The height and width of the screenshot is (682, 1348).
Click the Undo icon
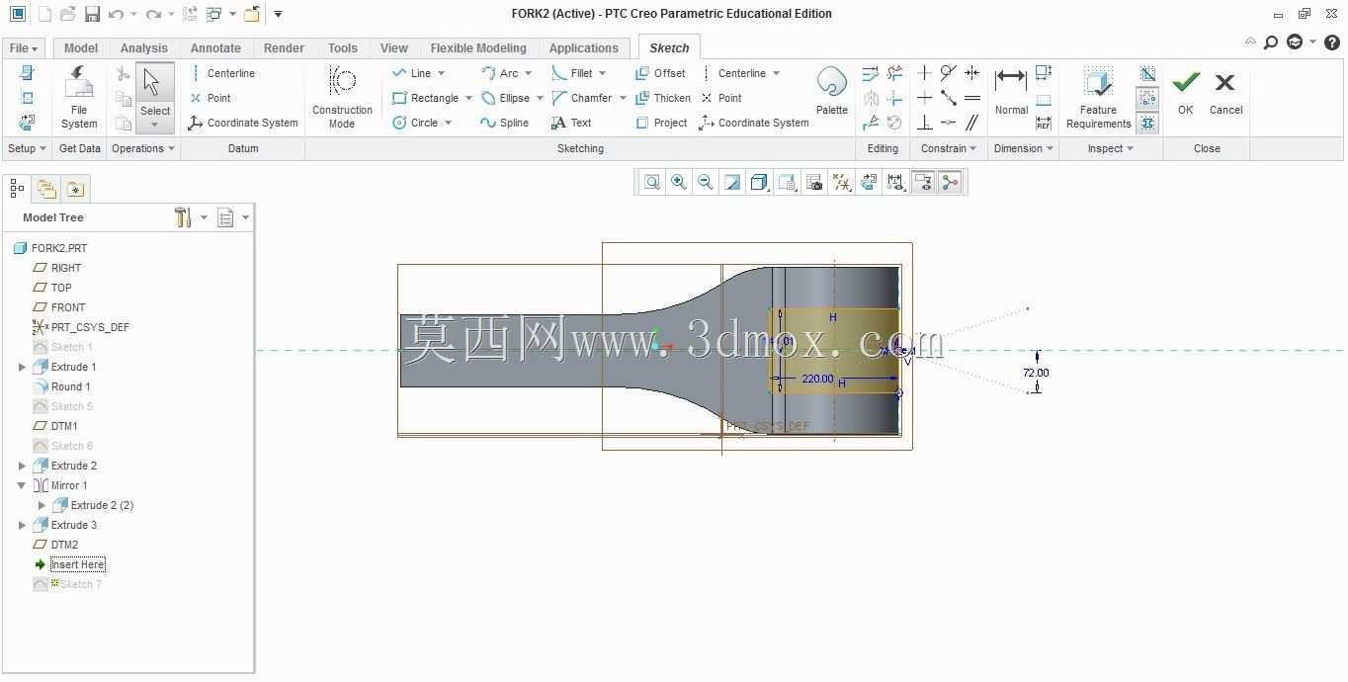[116, 14]
